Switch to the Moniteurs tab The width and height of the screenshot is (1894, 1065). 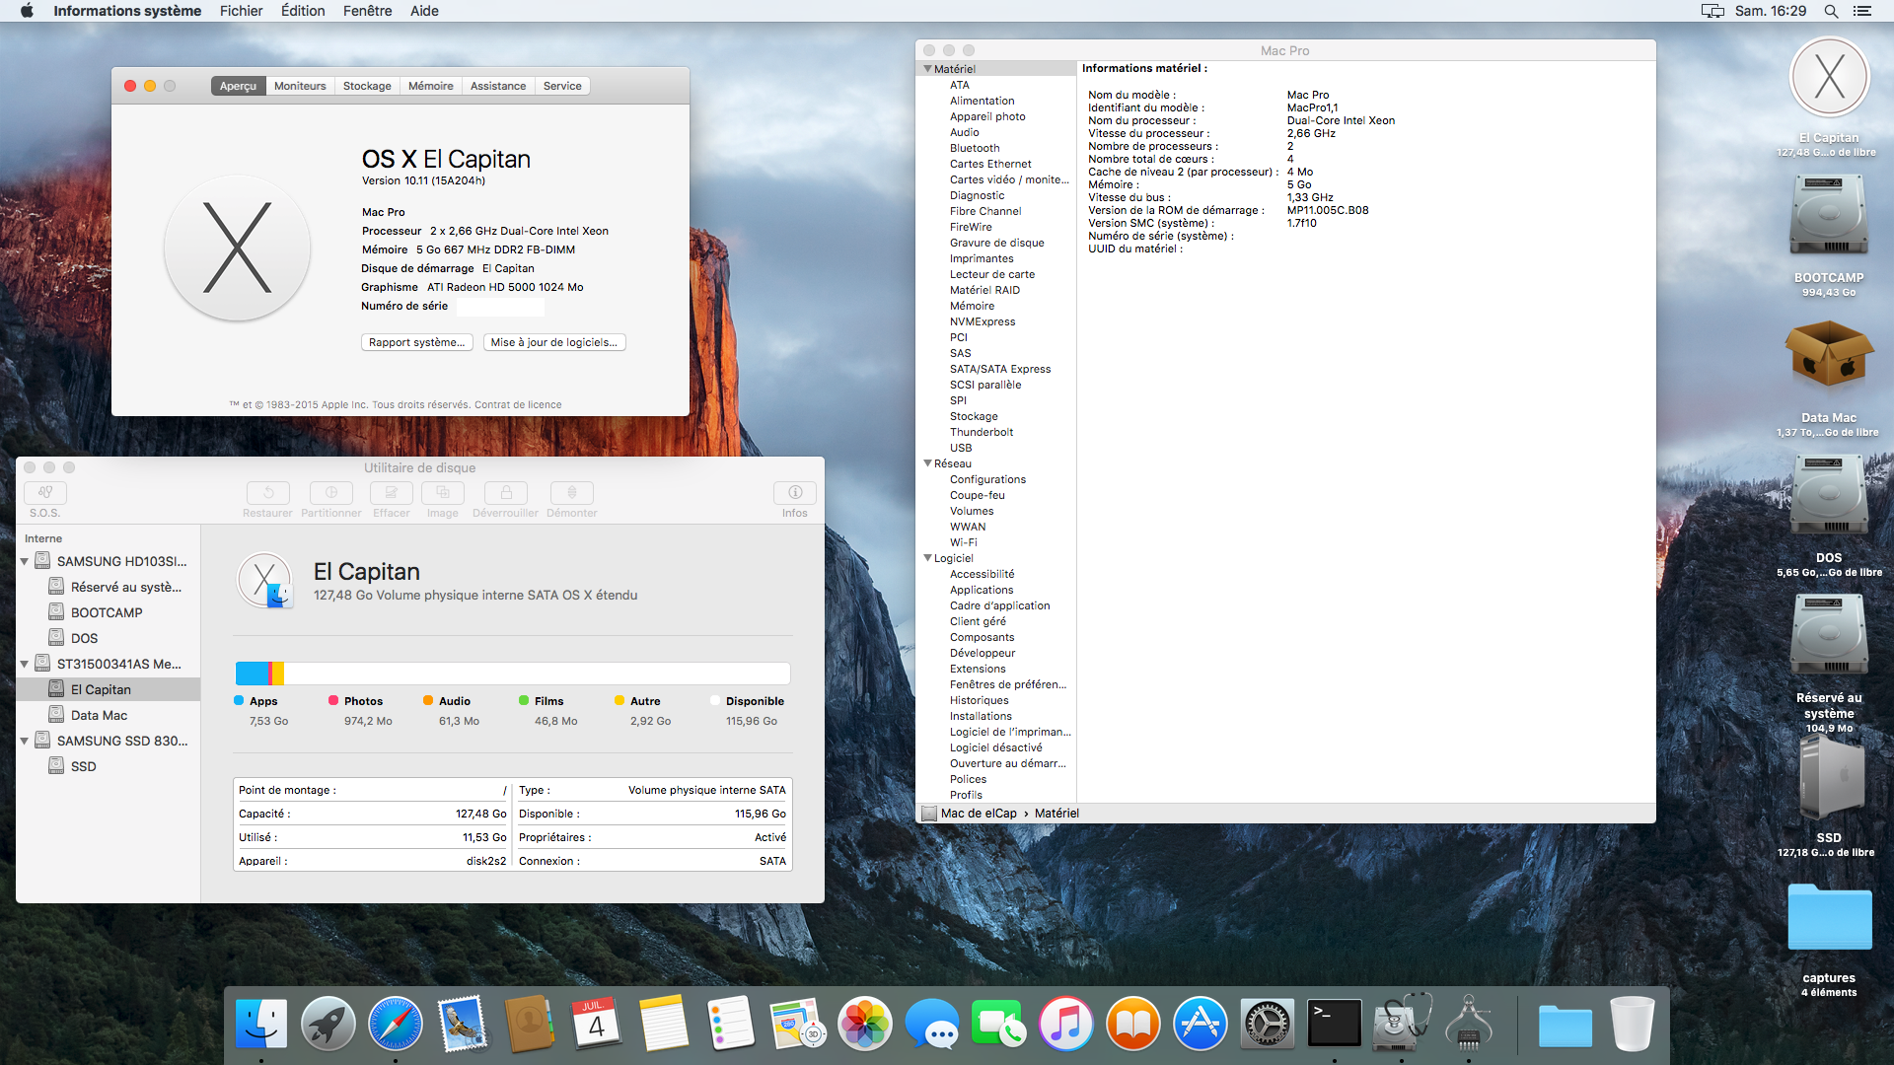pos(300,86)
